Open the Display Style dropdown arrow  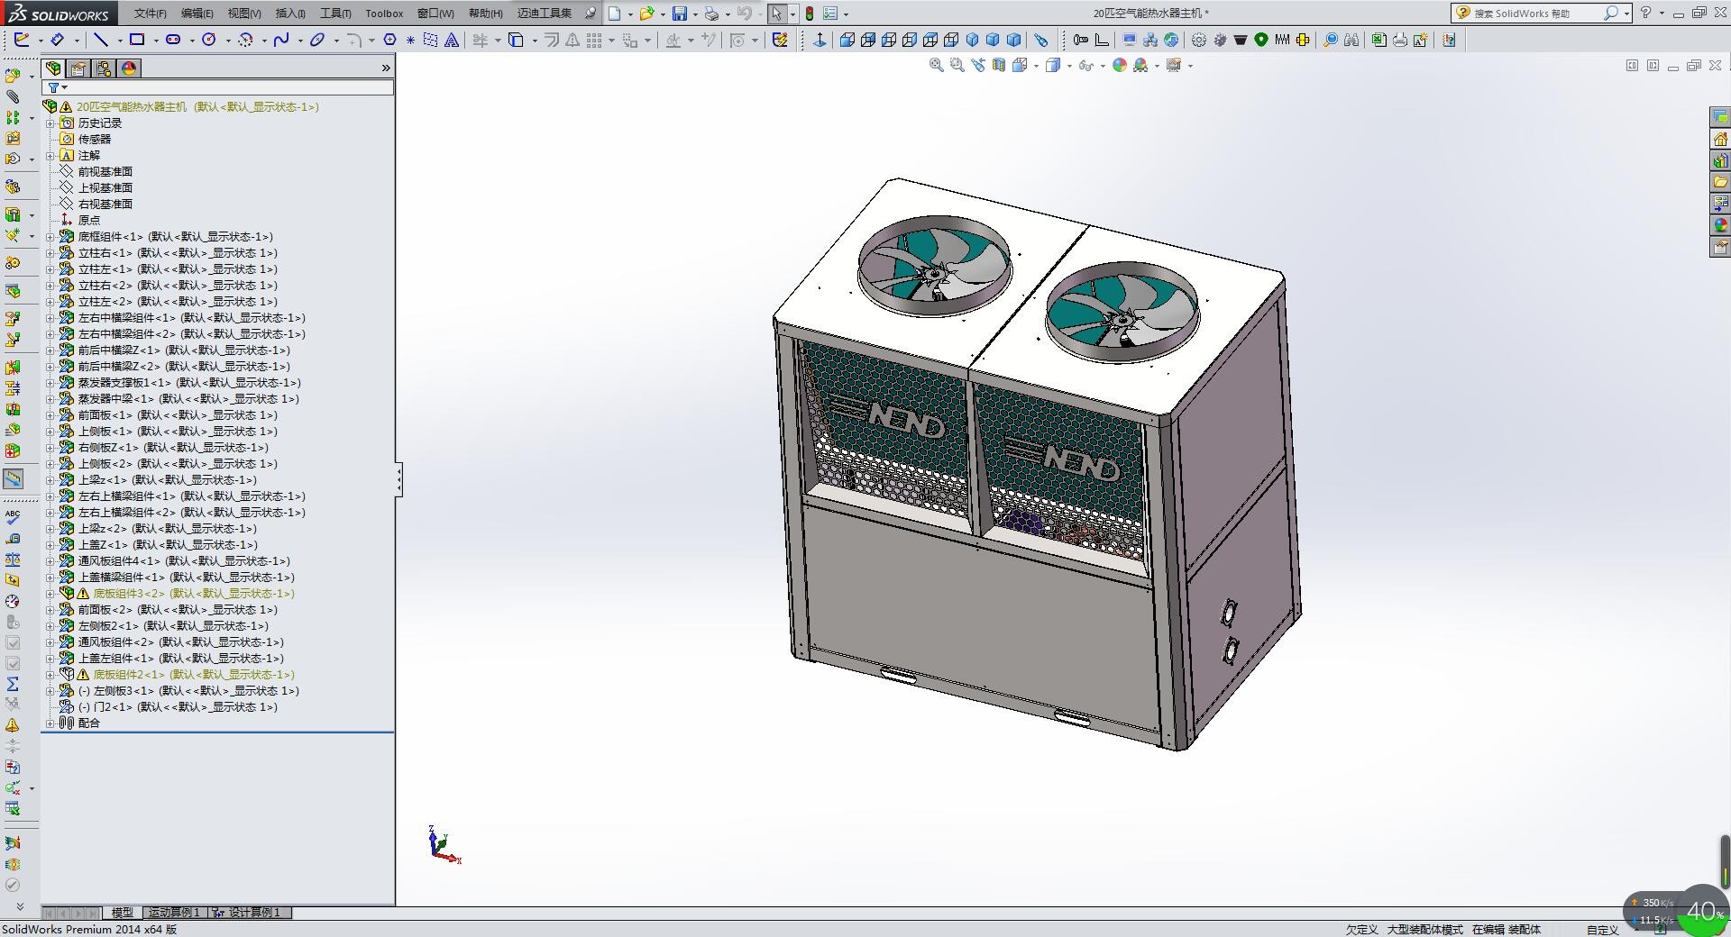pos(1068,66)
